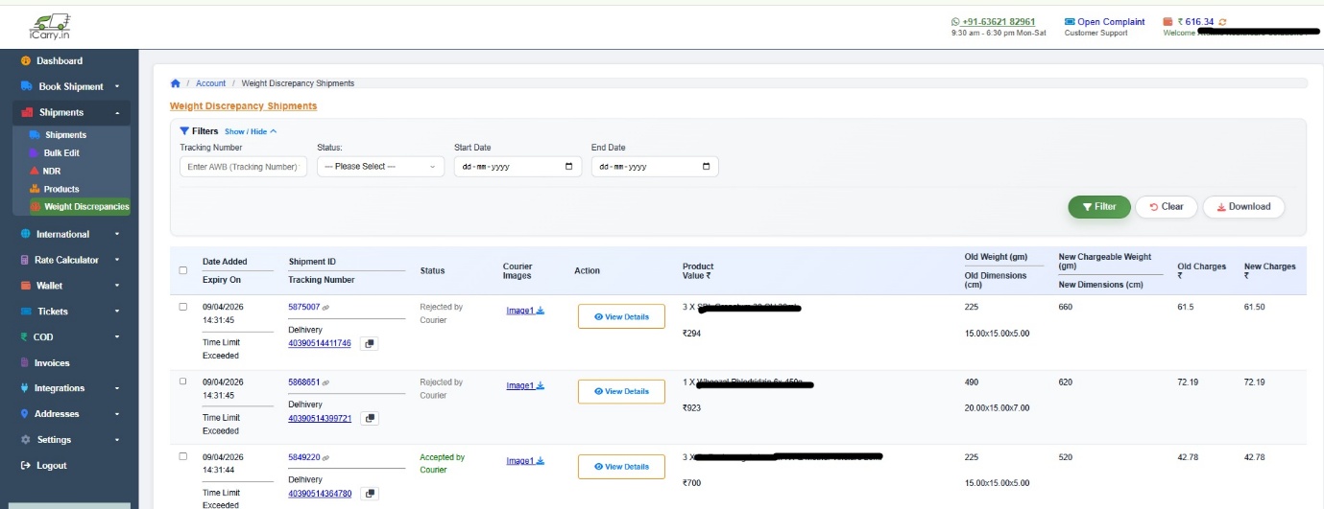Image resolution: width=1324 pixels, height=509 pixels.
Task: Click the WhatsApp phone number +91-63621 82961
Action: [x=993, y=21]
